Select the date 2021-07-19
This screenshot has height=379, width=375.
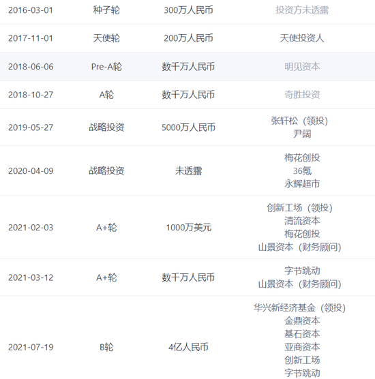(31, 348)
